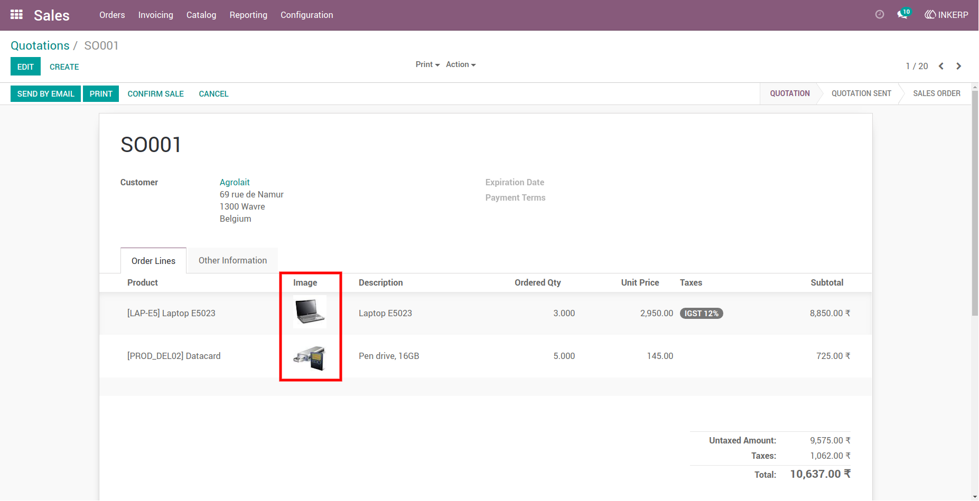
Task: Switch to the Other Information tab
Action: pos(232,260)
